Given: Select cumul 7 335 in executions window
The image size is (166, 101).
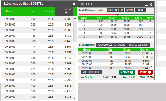Looking at the screenshot, I should tap(68, 74).
